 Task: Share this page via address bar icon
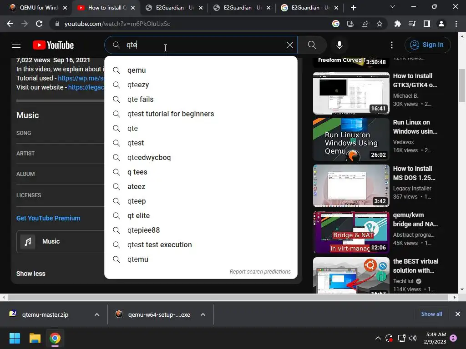click(x=365, y=24)
